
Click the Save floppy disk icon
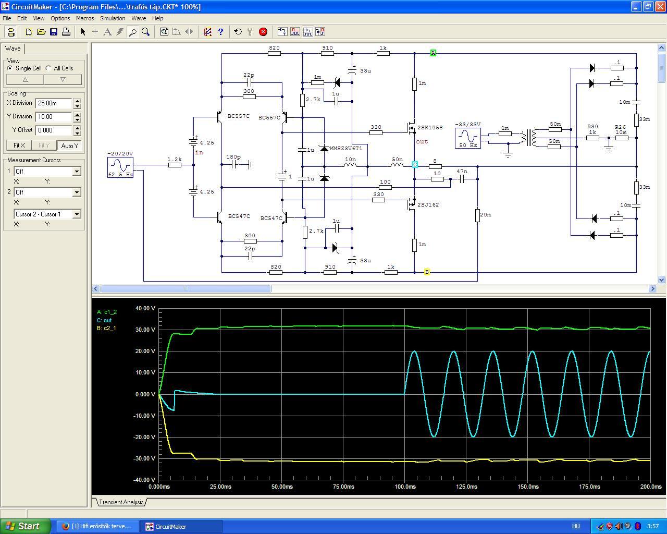tap(54, 32)
